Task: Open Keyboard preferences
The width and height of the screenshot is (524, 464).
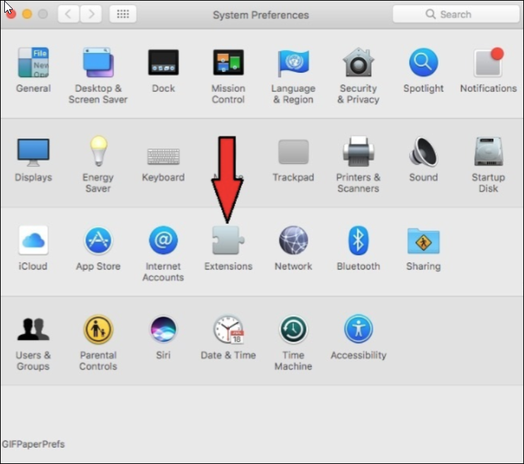Action: tap(163, 156)
